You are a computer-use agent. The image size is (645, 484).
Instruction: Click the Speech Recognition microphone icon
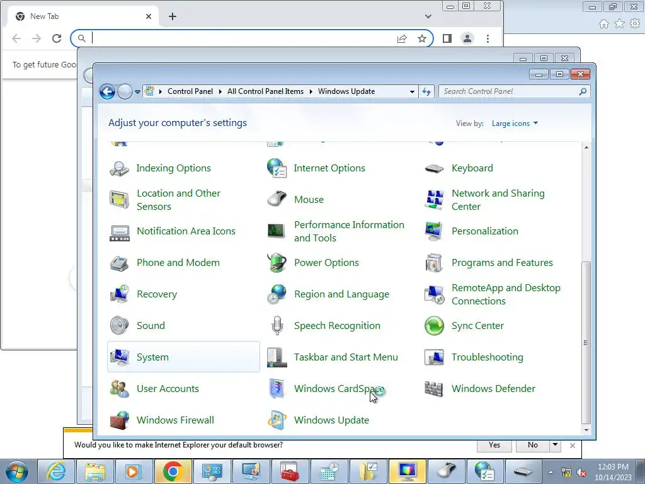point(277,326)
